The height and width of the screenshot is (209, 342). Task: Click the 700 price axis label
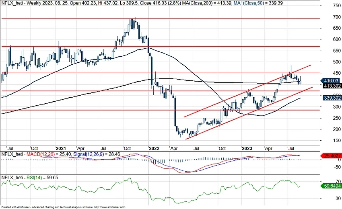[x=337, y=17]
